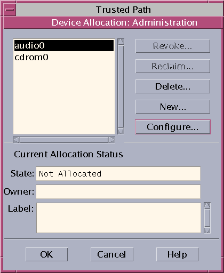Viewport: 224px width, 273px height.
Task: Click the Label text area
Action: (118, 218)
